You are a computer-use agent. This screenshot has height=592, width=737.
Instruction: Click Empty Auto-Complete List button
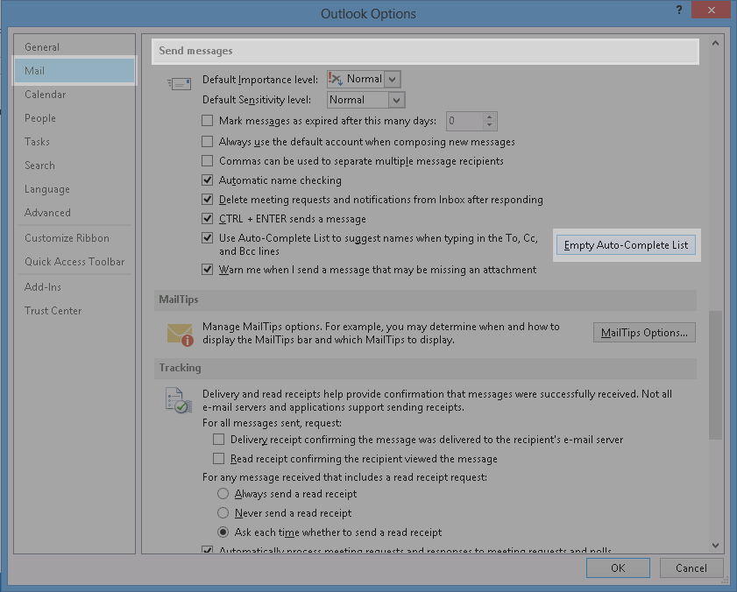point(626,245)
